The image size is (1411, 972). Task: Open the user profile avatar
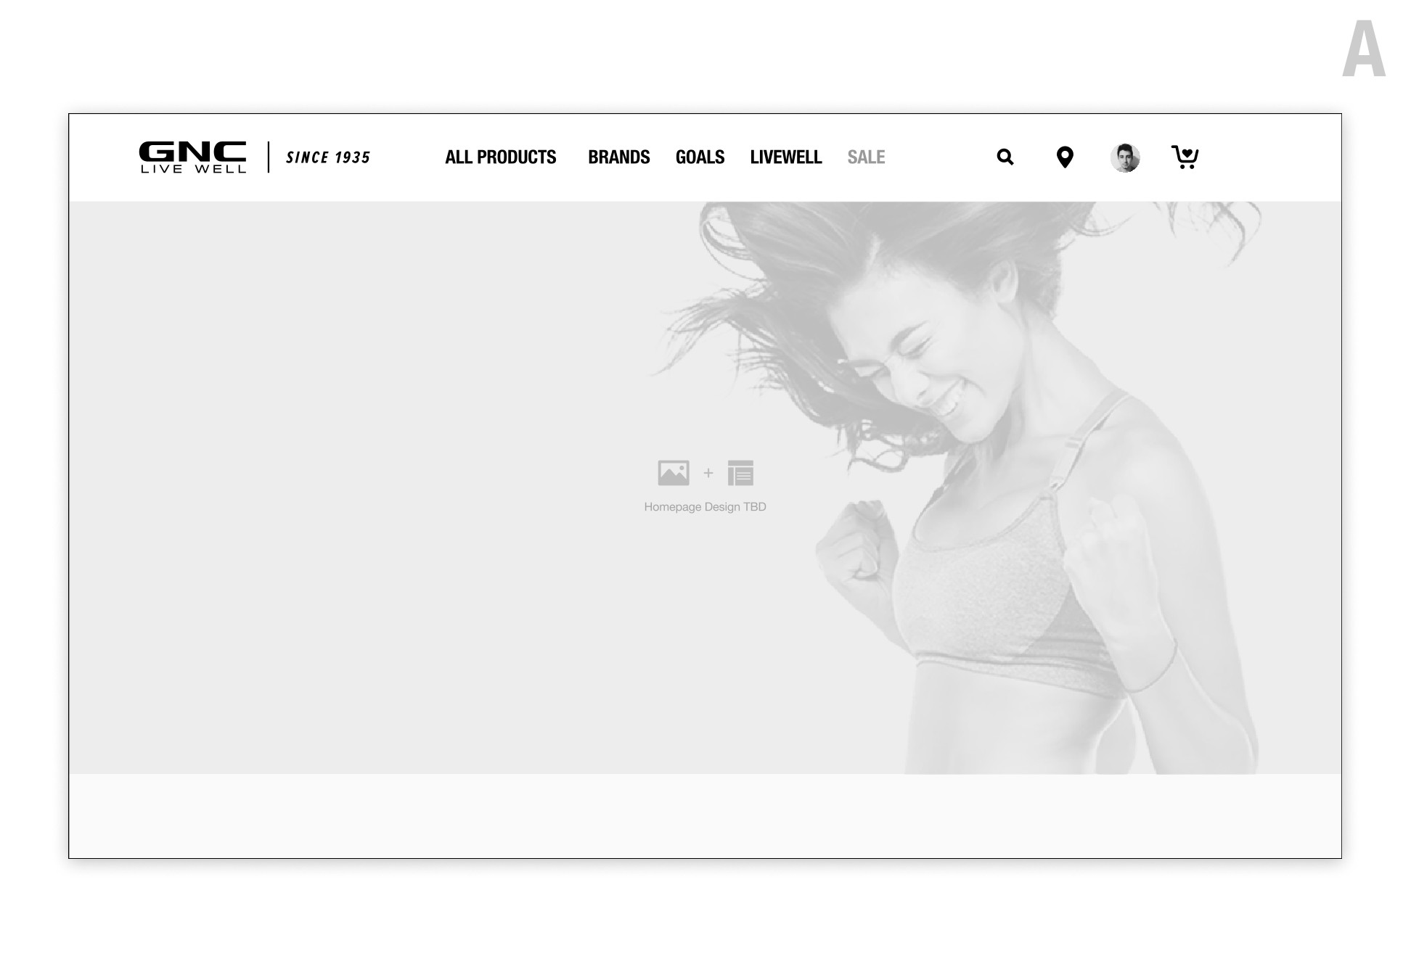1125,157
